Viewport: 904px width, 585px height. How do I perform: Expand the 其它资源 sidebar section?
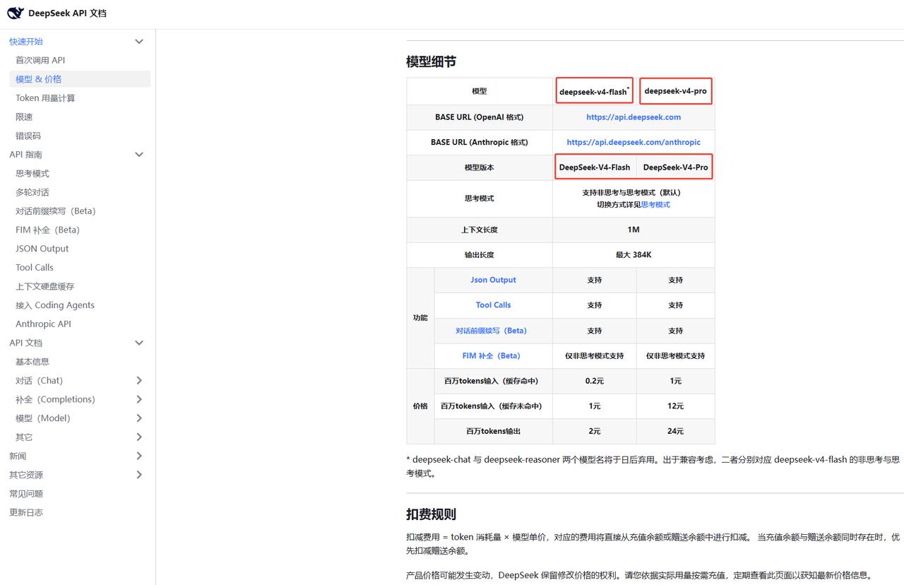pyautogui.click(x=139, y=474)
